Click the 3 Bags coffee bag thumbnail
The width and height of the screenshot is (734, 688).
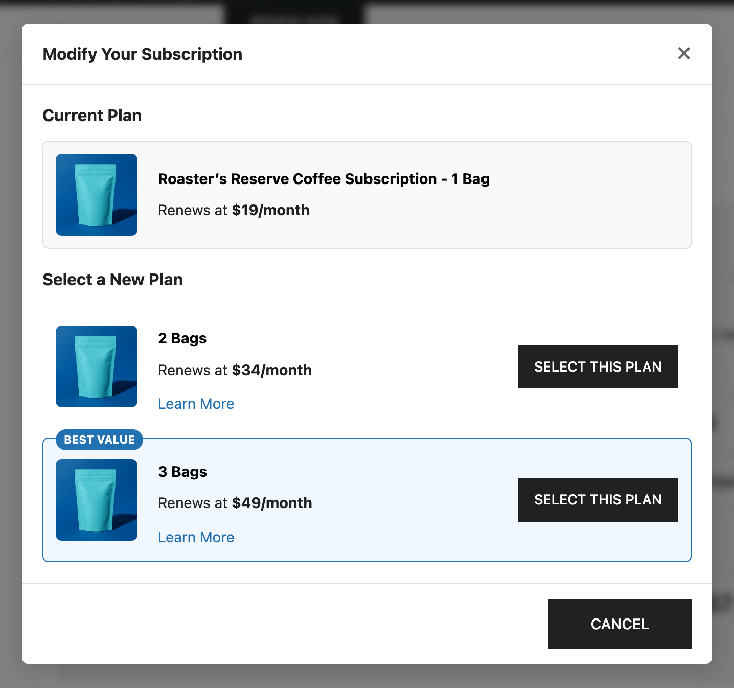pos(97,500)
